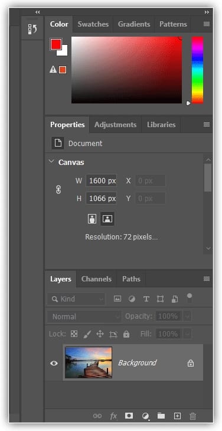Click the Document page icon

pos(58,143)
